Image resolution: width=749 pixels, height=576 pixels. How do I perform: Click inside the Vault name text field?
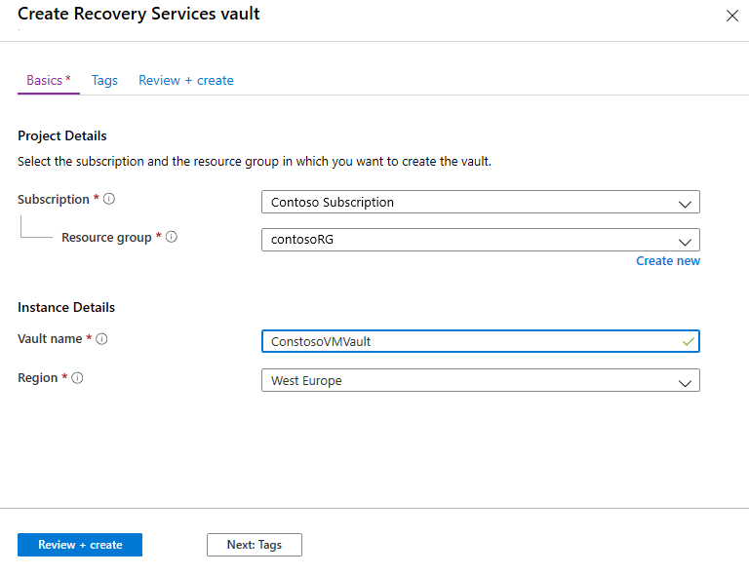(x=468, y=342)
